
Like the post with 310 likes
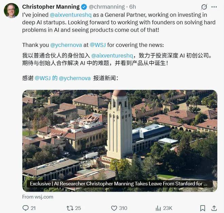point(114,208)
